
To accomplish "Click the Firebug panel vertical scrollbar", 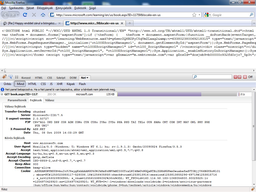I will coord(254,126).
